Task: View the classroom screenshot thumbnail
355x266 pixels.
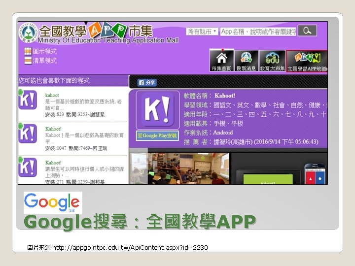Action: click(x=188, y=168)
